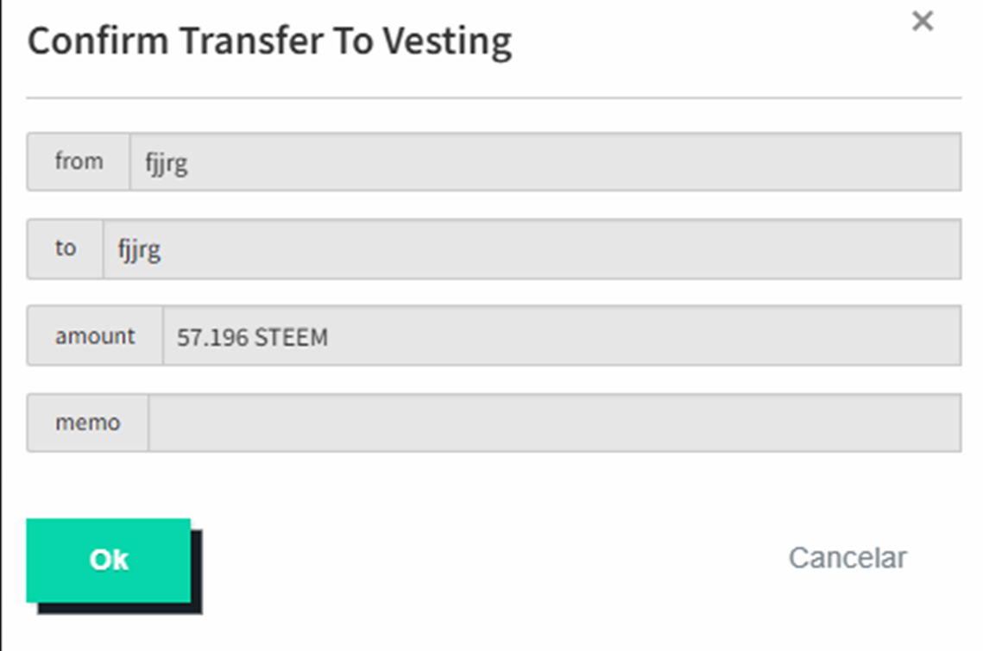The height and width of the screenshot is (651, 983).
Task: Click the dark shadow behind the Ok button
Action: coord(196,572)
